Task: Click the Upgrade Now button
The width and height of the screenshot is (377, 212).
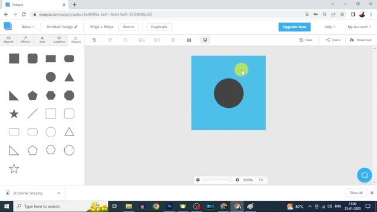Action: point(295,27)
